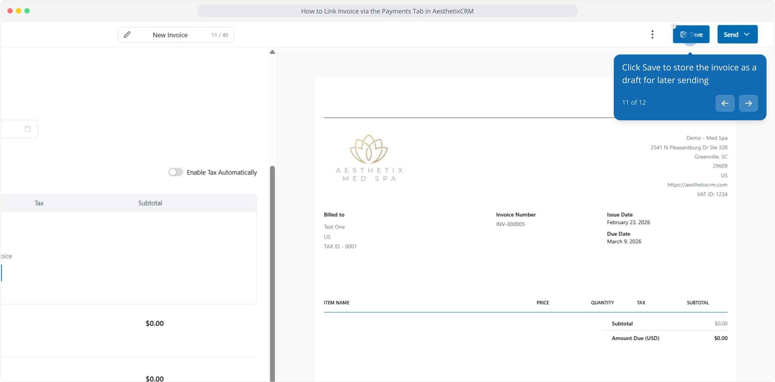775x382 pixels.
Task: Click the Subtotal column header in table
Action: (150, 203)
